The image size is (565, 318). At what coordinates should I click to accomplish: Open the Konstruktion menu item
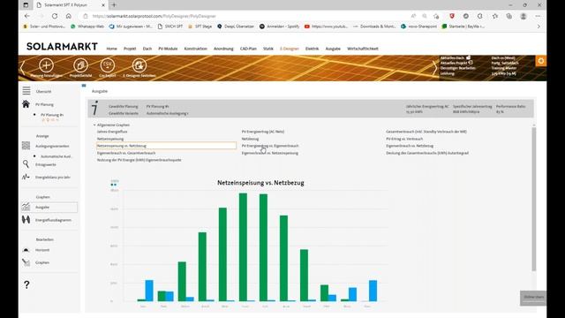[195, 49]
